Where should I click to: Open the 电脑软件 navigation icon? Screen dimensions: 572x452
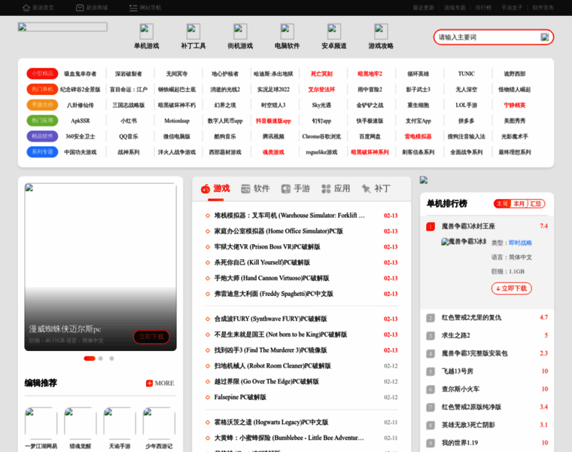(287, 31)
